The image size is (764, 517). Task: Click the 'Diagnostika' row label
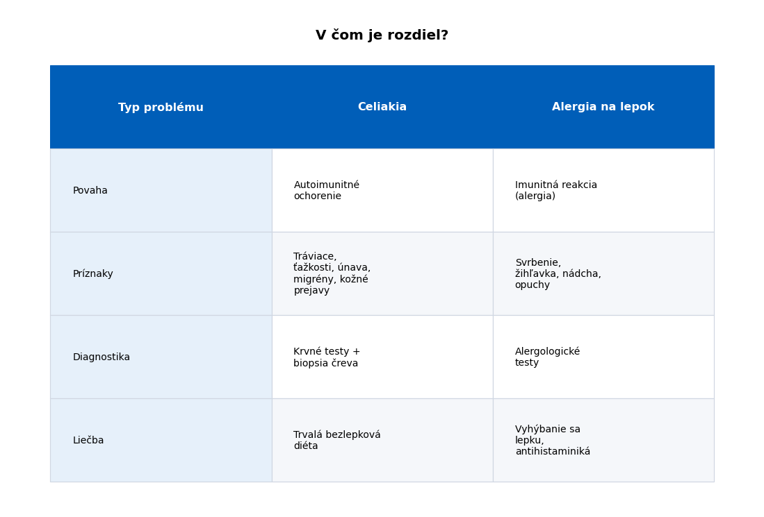(x=101, y=357)
